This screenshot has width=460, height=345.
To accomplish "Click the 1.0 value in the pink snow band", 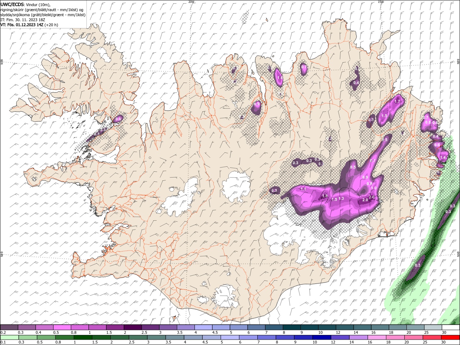I will [374, 188].
